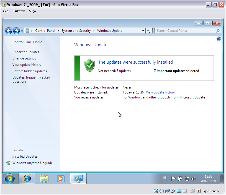The height and width of the screenshot is (195, 226).
Task: Click the host key arrow icon
Action: [199, 191]
